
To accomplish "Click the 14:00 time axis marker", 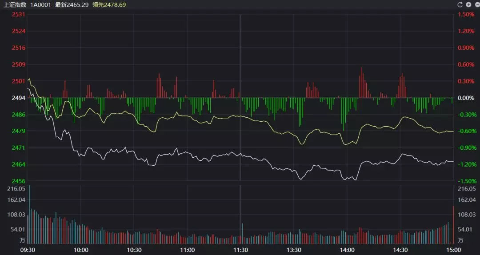I will click(347, 250).
